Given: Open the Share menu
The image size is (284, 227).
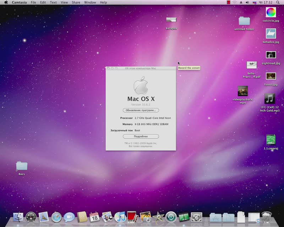Looking at the screenshot, I should click(x=76, y=2).
